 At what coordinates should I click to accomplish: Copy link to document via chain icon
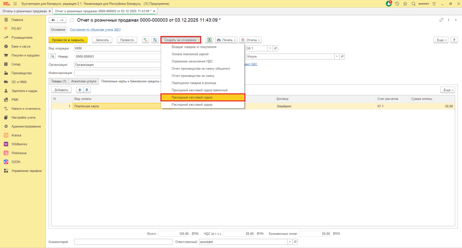click(441, 20)
